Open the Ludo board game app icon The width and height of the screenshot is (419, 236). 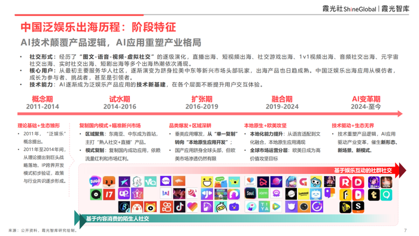point(221,194)
